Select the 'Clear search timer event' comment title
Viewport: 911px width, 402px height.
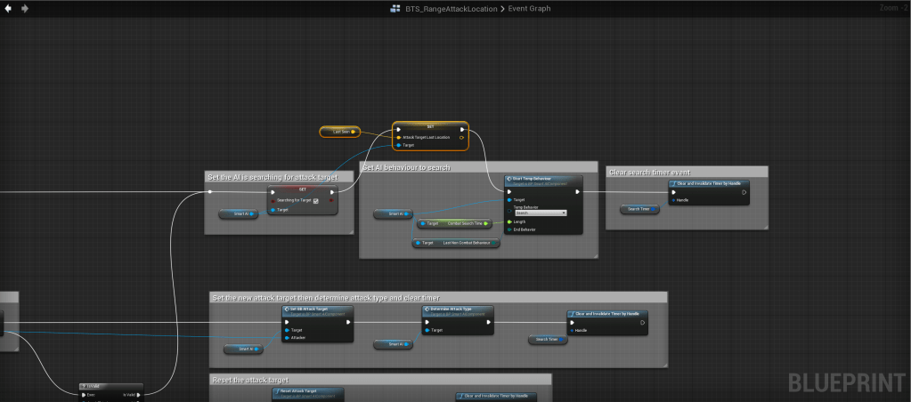[x=650, y=172]
